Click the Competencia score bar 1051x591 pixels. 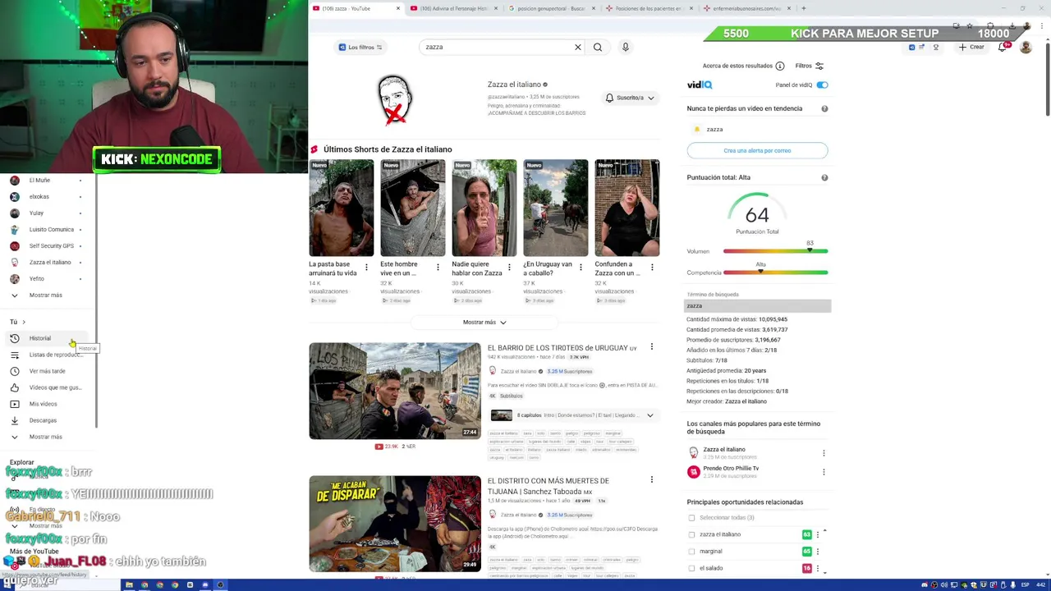[x=775, y=273]
